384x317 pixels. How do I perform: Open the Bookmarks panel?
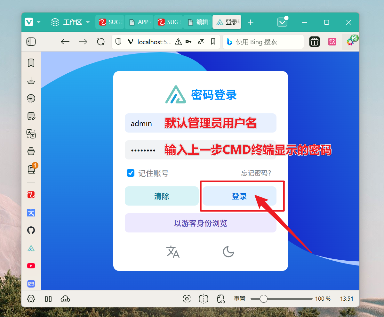31,63
